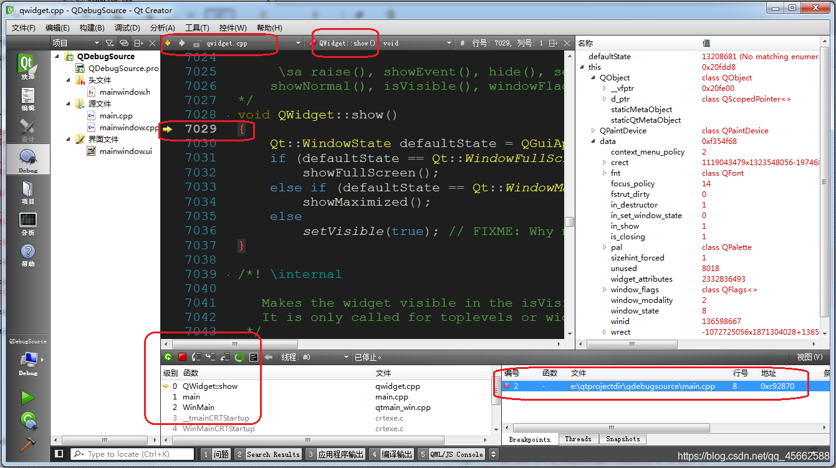The width and height of the screenshot is (836, 468).
Task: Open the 分析(A) menu
Action: [x=162, y=28]
